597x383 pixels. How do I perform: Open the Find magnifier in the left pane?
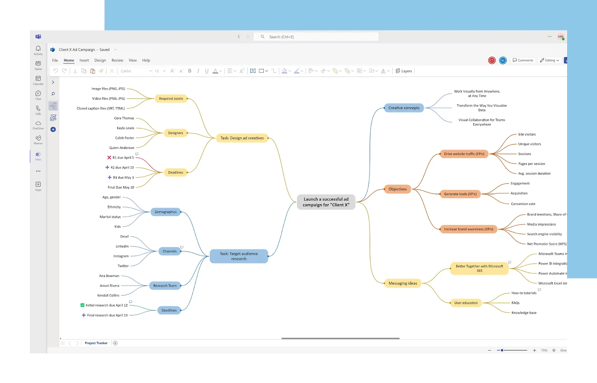(53, 94)
